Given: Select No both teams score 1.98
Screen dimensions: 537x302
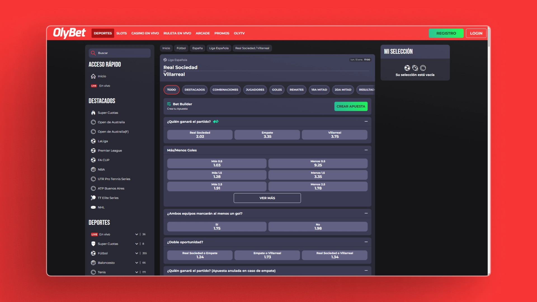Looking at the screenshot, I should pos(318,227).
